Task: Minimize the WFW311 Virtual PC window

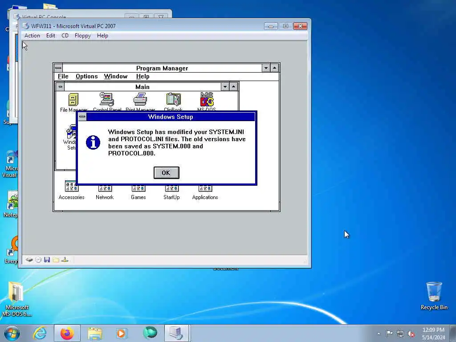Action: tap(271, 26)
